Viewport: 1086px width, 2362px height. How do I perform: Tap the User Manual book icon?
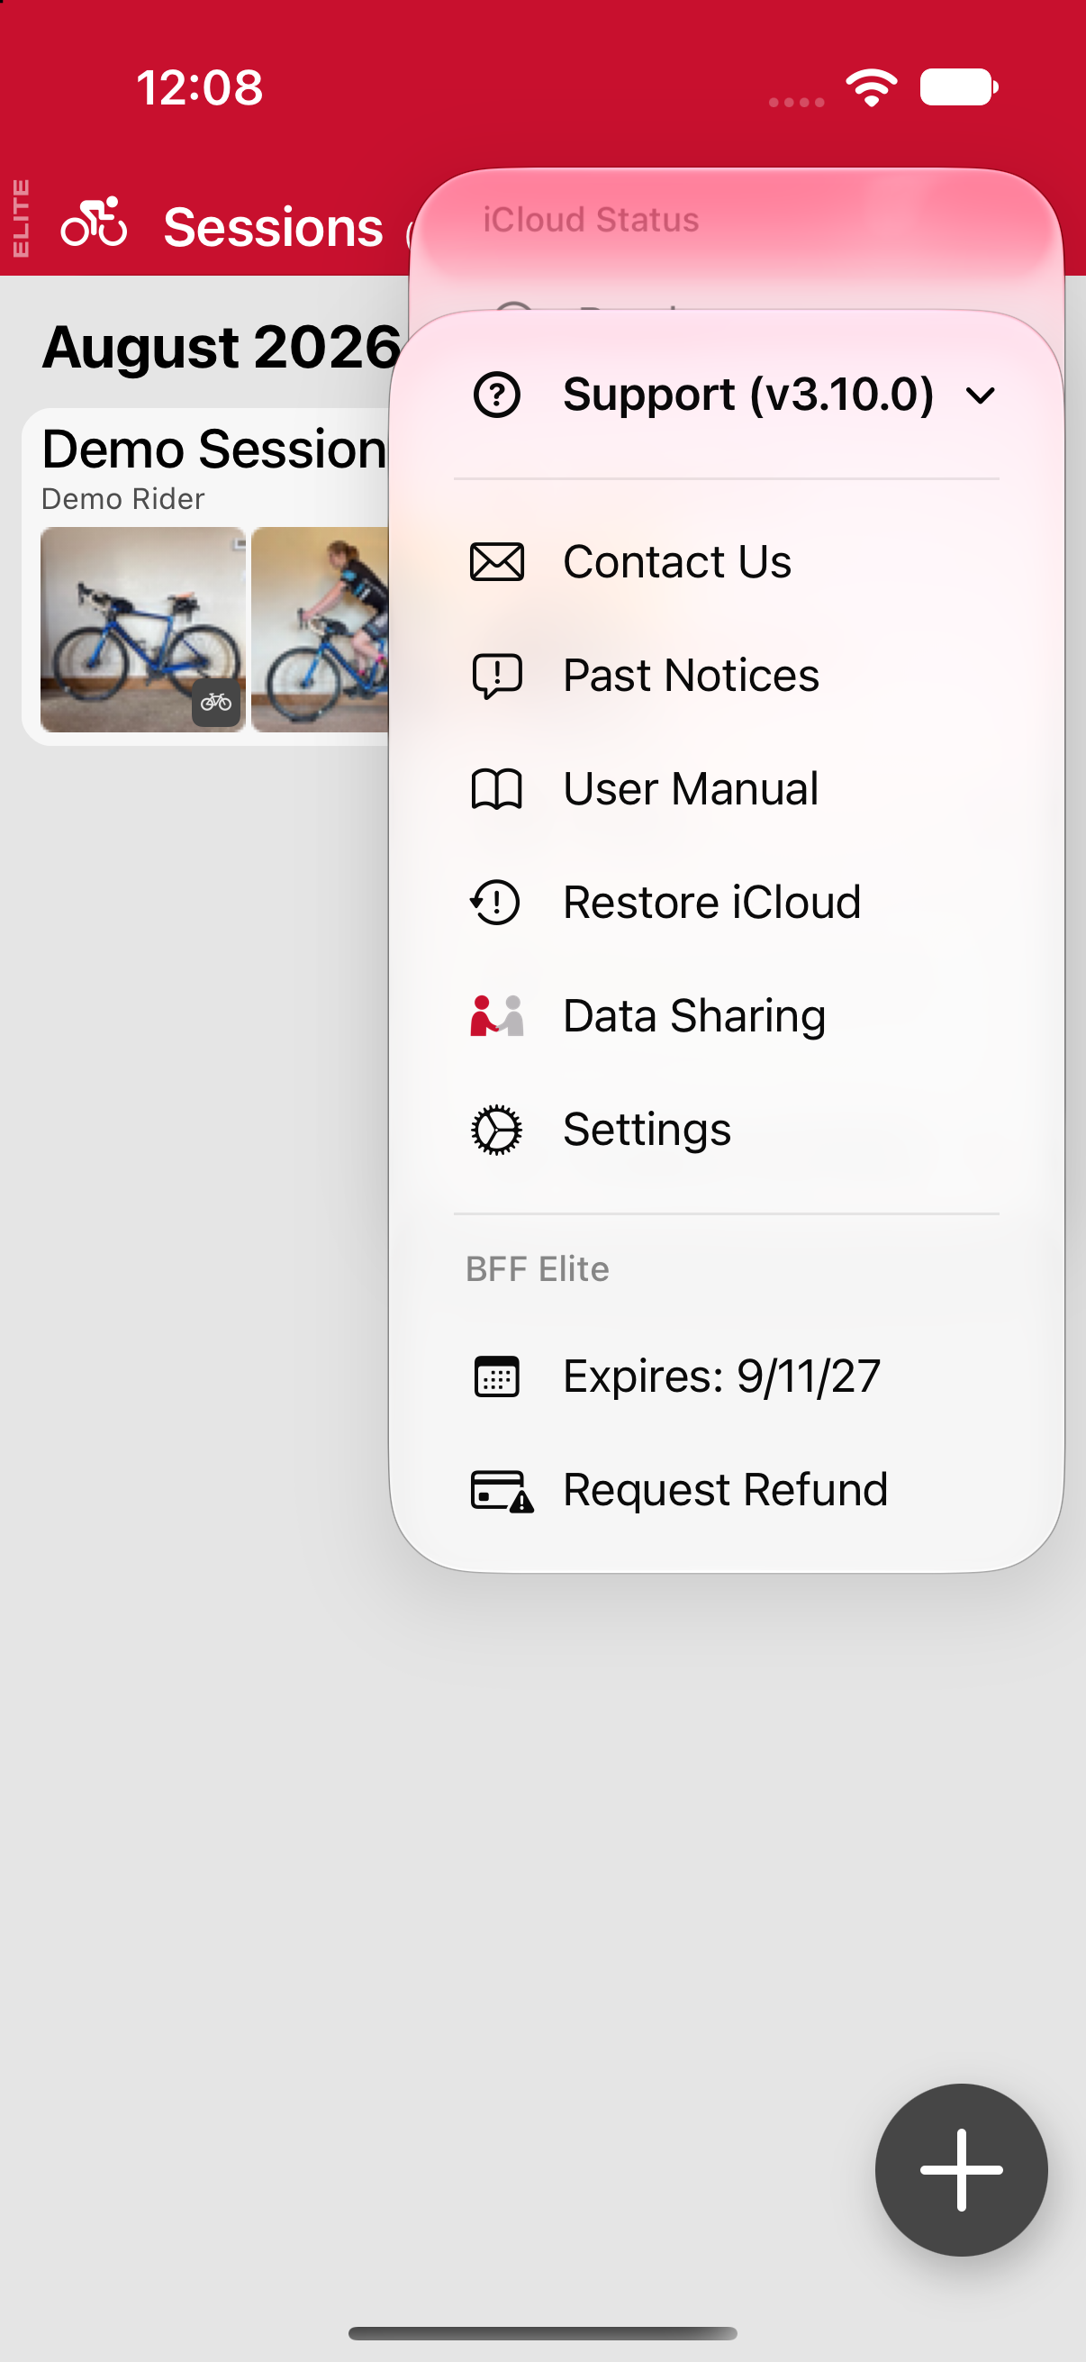pyautogui.click(x=497, y=789)
